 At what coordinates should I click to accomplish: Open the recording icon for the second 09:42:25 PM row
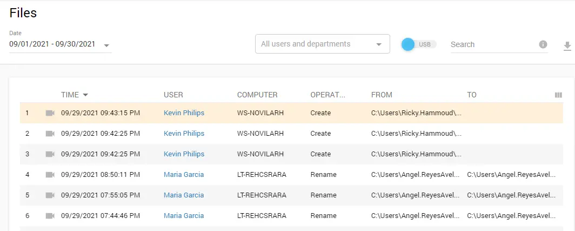pos(50,154)
